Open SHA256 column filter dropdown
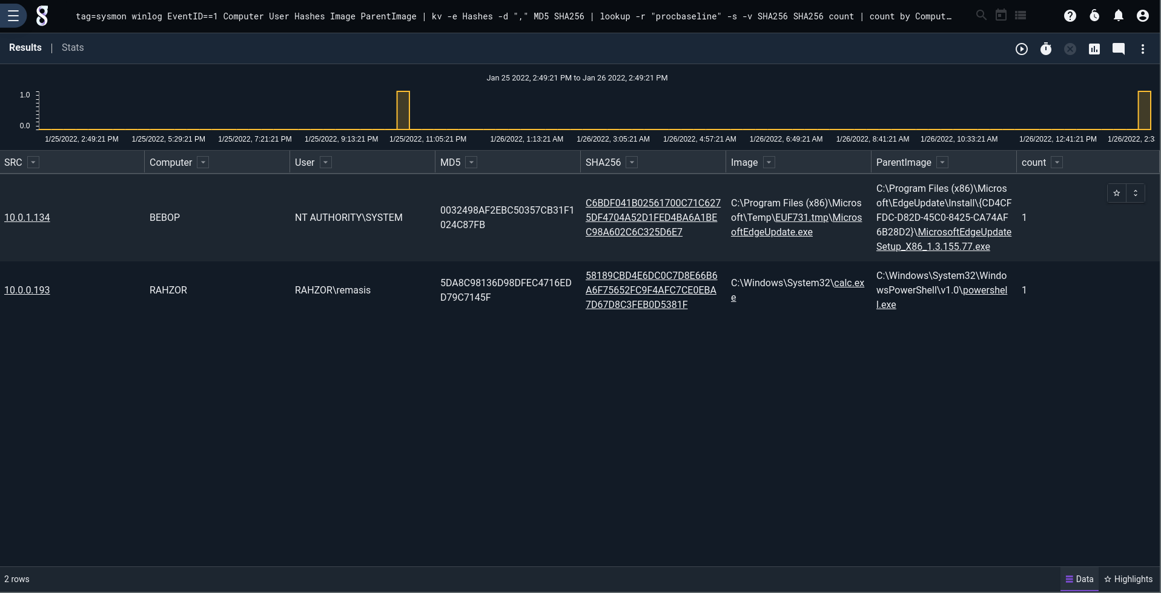The width and height of the screenshot is (1161, 593). click(x=632, y=162)
